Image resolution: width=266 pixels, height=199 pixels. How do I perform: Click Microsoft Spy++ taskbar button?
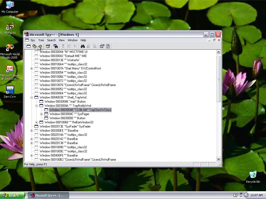[x=49, y=195]
